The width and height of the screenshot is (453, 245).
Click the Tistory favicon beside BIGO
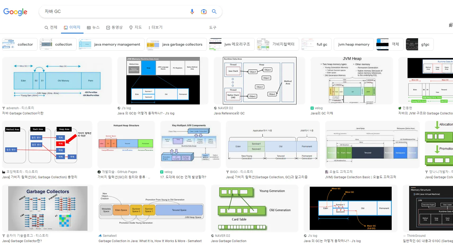(228, 172)
